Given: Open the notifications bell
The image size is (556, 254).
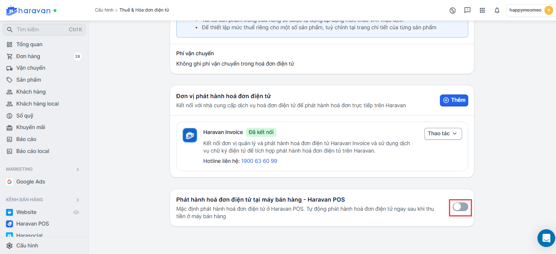Looking at the screenshot, I should 497,10.
